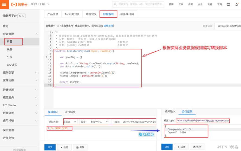
Task: Switch to the Topic类列表 tab
Action: (x=72, y=14)
